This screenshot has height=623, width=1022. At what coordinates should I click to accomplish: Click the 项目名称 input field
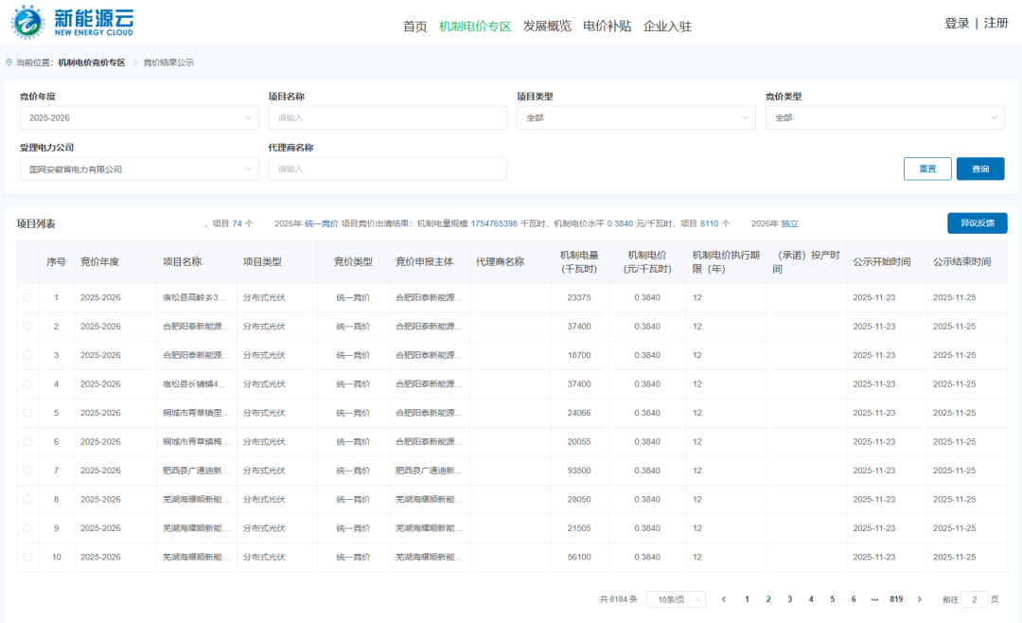(x=387, y=117)
